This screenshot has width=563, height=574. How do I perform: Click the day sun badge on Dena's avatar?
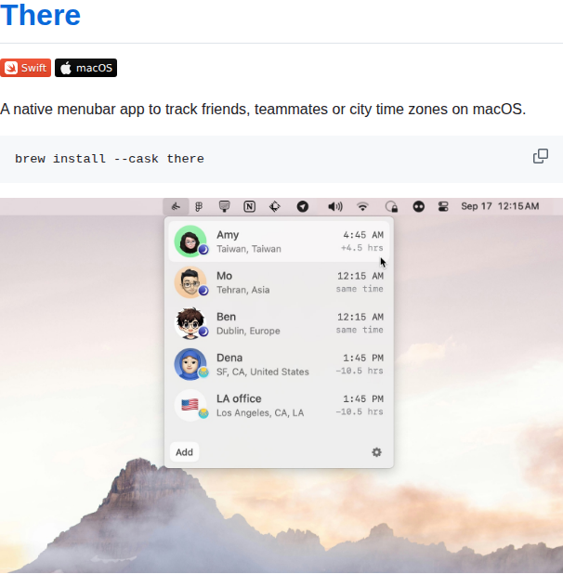point(203,372)
